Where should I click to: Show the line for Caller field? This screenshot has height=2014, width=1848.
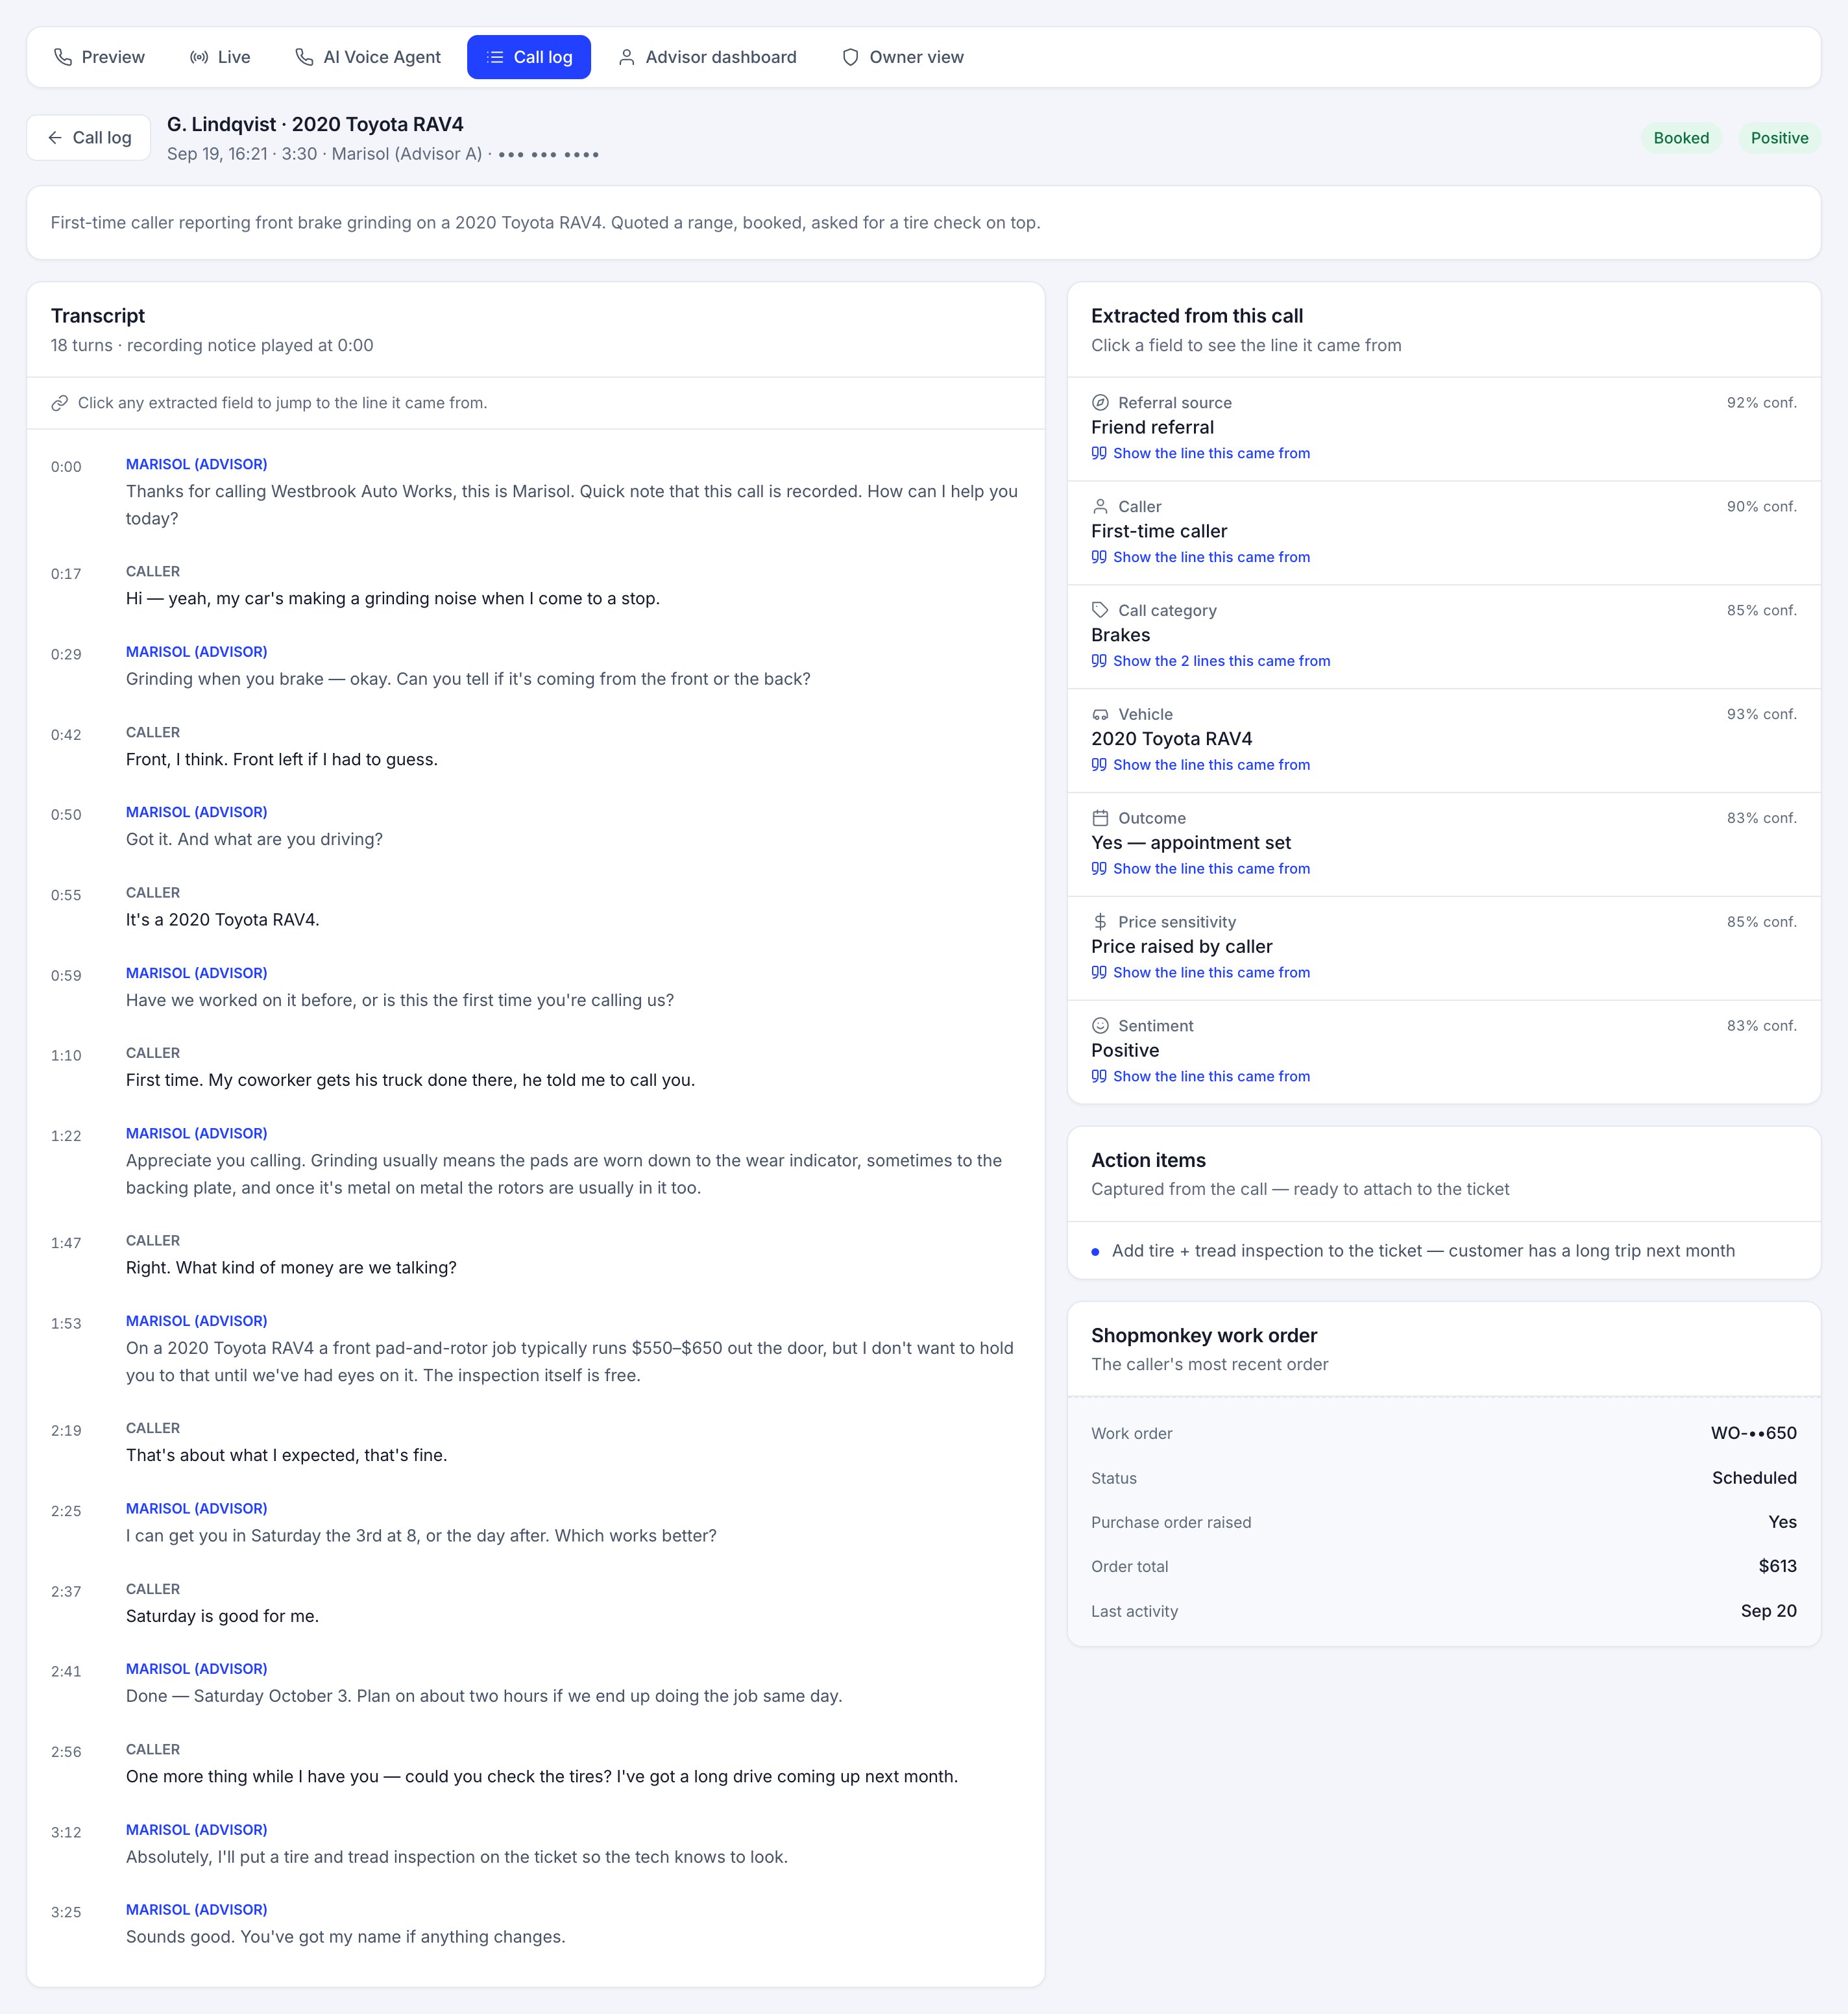click(x=1201, y=557)
